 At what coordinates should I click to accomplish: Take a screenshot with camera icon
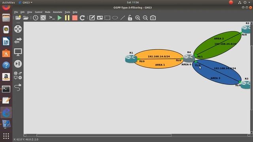pyautogui.click(x=153, y=18)
